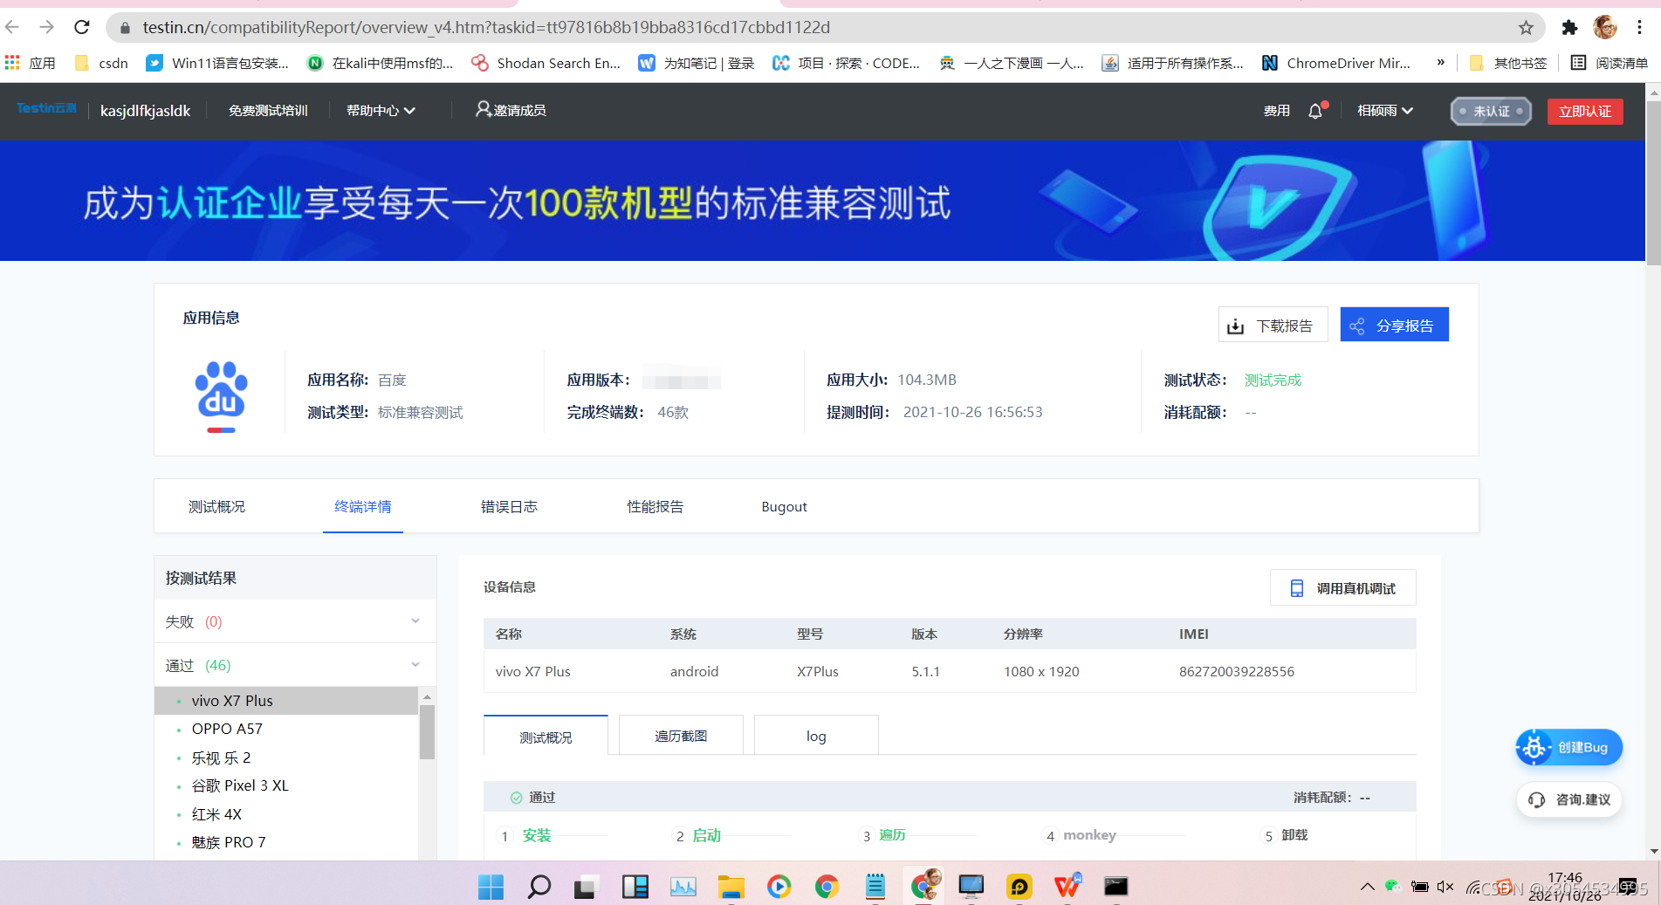
Task: Click 分享报告 share button
Action: pos(1394,325)
